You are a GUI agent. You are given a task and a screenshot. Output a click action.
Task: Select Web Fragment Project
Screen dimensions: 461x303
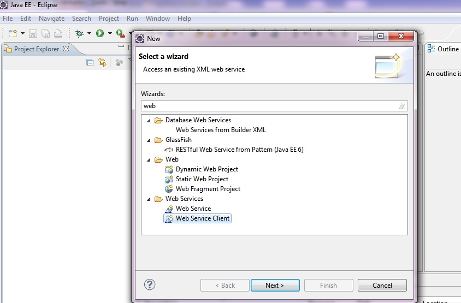tap(208, 189)
